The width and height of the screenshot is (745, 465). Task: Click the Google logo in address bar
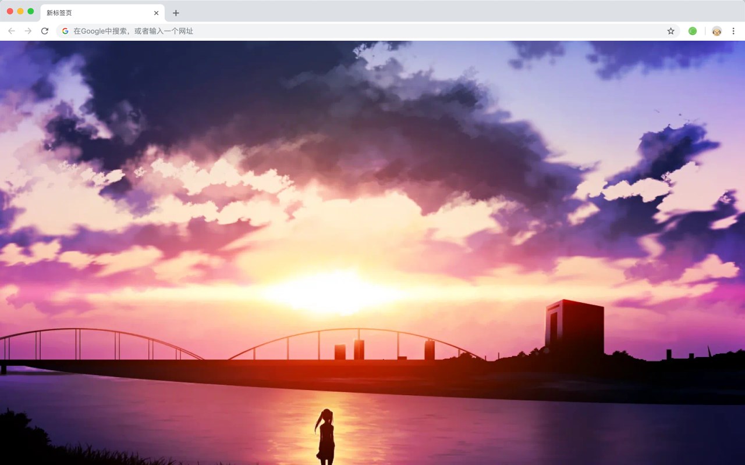(x=65, y=31)
